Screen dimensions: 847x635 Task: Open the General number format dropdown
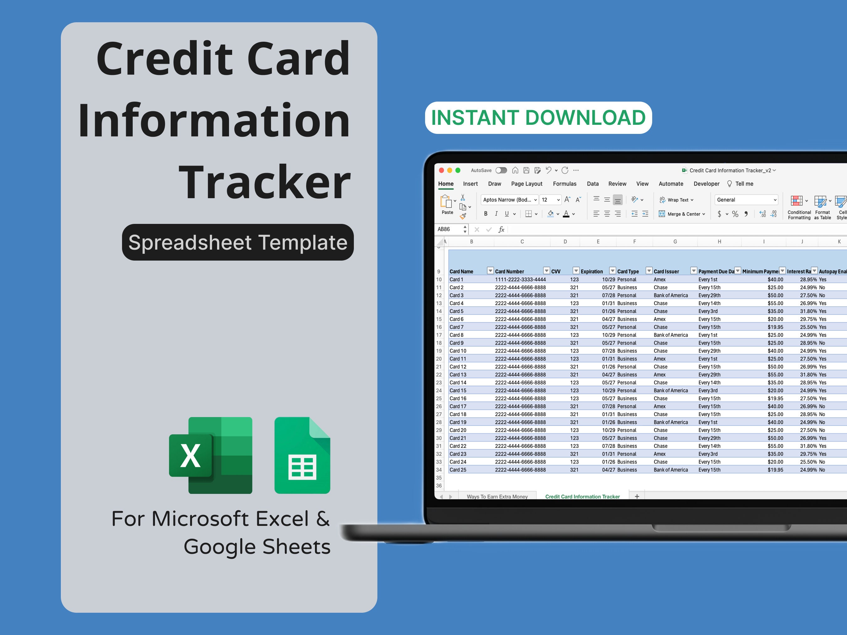[775, 199]
